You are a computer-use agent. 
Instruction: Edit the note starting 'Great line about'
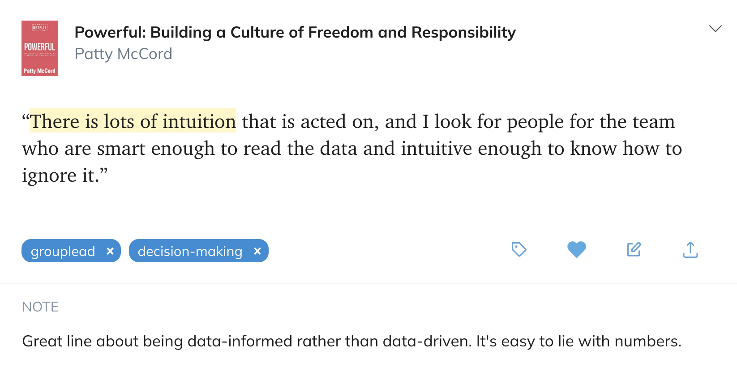(x=81, y=341)
